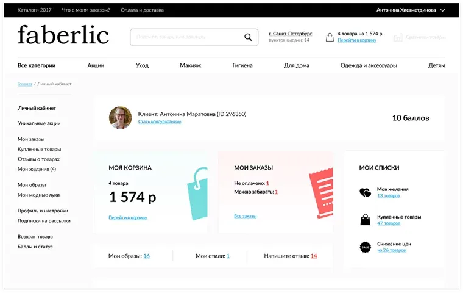Click the compare products icon in header
This screenshot has width=463, height=293.
(398, 37)
